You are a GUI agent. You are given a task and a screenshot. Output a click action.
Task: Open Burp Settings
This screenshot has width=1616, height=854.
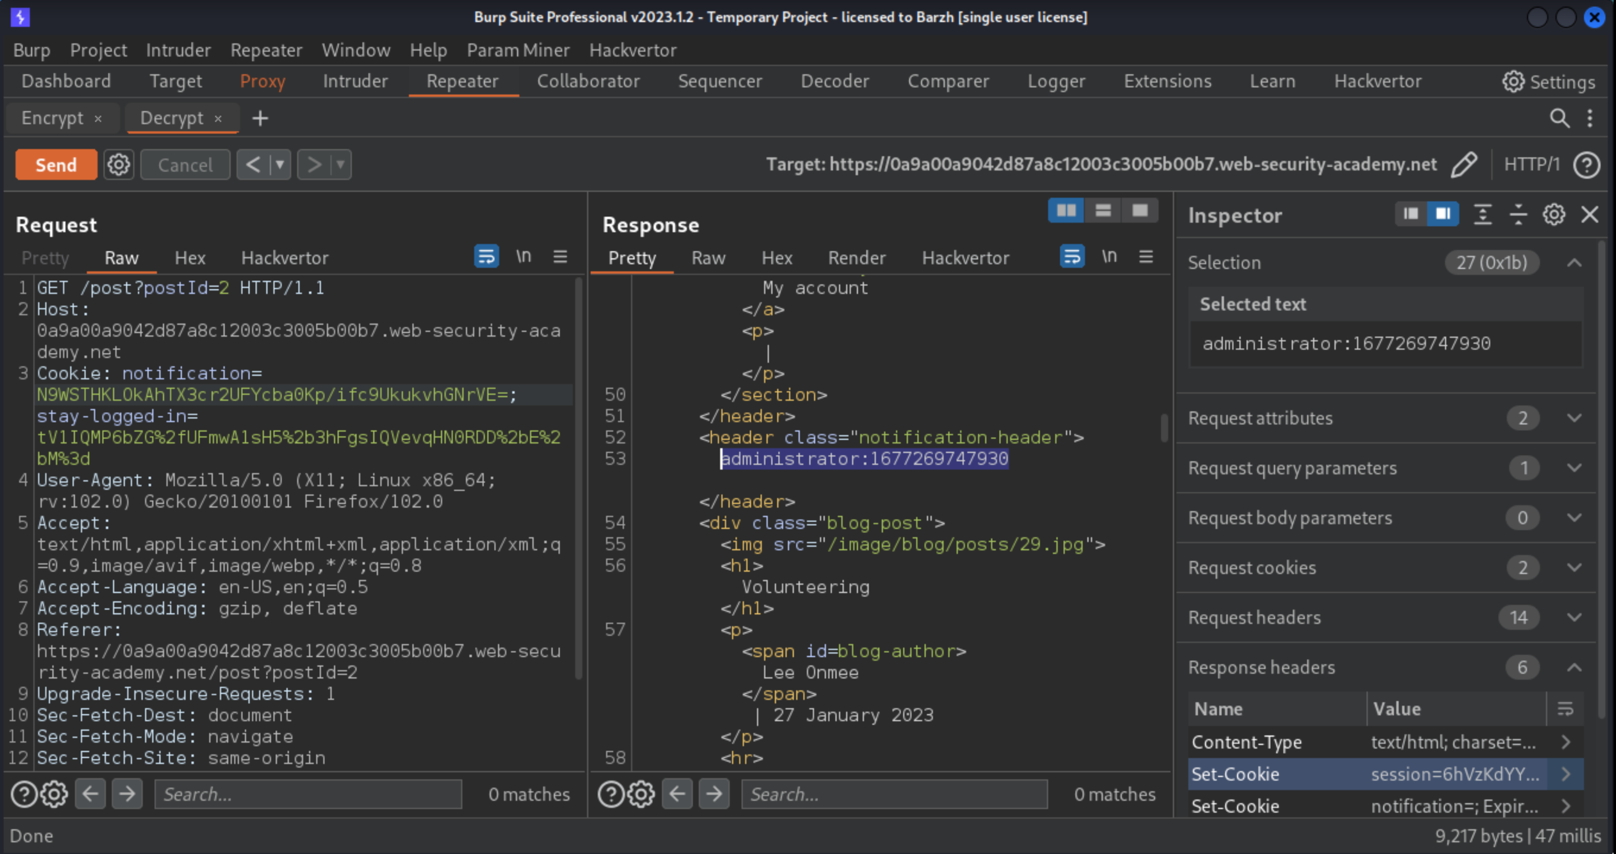(x=1548, y=81)
